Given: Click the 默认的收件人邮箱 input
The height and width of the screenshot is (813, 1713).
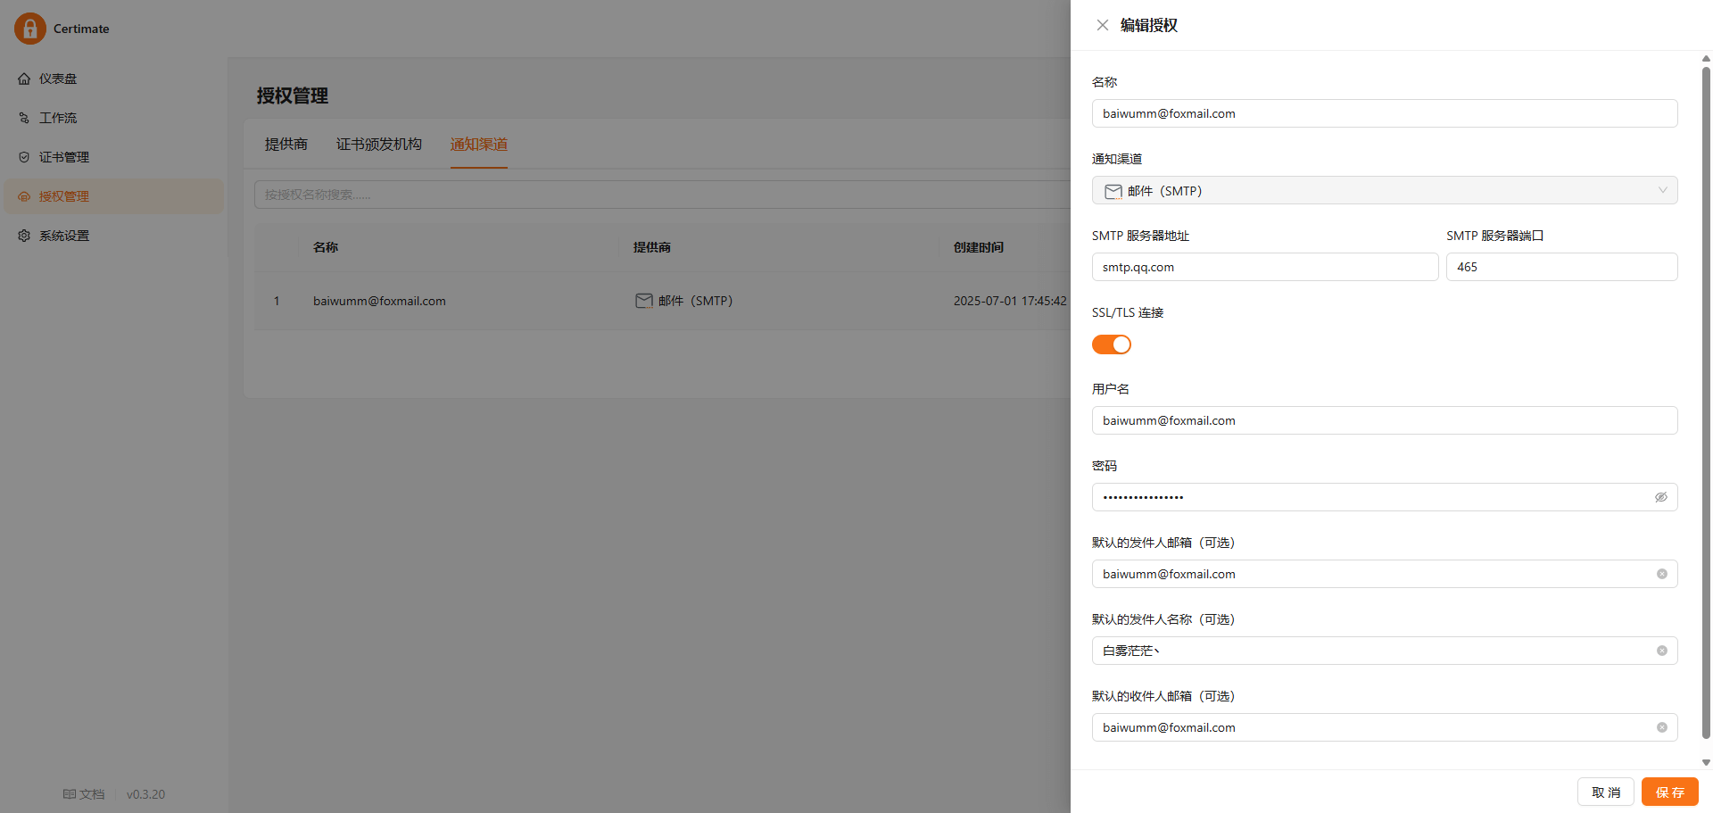Looking at the screenshot, I should [x=1385, y=727].
